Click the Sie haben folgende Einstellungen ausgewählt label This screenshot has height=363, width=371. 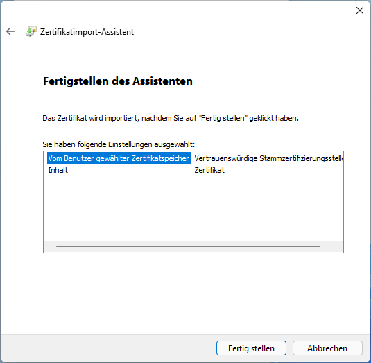pyautogui.click(x=119, y=144)
